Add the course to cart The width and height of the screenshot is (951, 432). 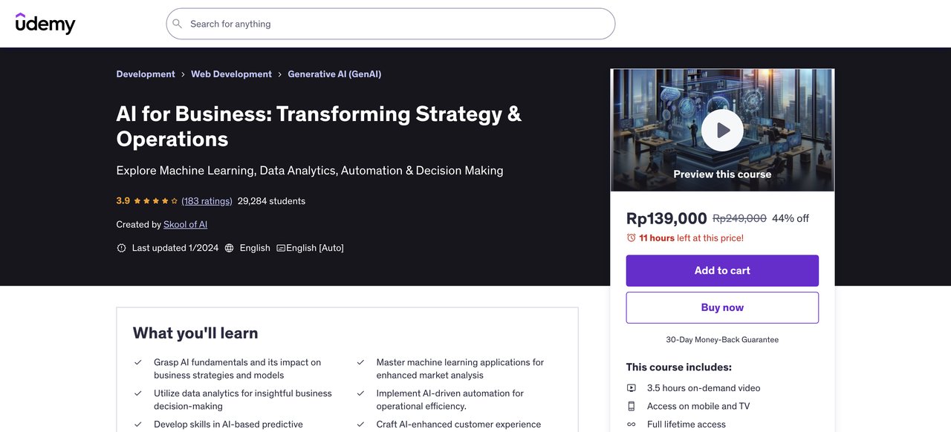coord(722,271)
